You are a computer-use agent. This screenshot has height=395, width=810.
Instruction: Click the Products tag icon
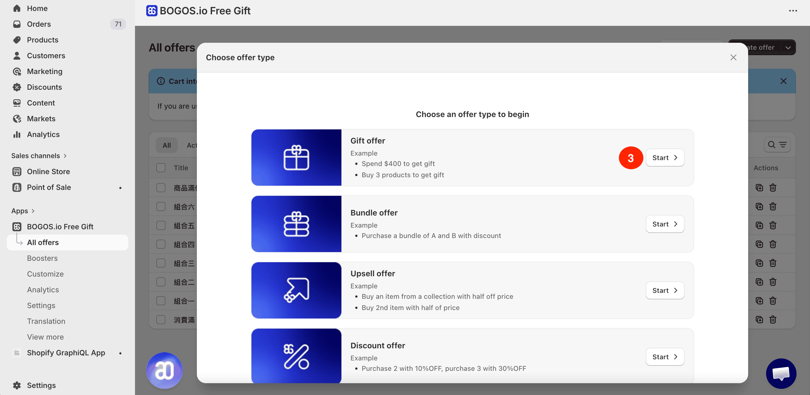(17, 40)
